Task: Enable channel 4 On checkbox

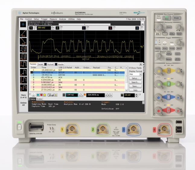Action: [114, 29]
